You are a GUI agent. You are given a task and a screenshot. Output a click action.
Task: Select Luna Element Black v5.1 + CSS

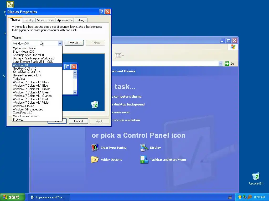click(x=37, y=62)
